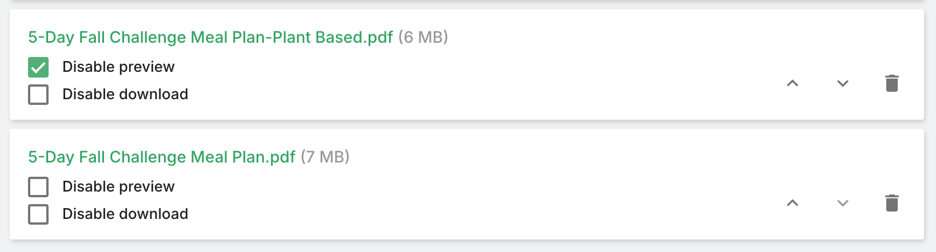Move the Plant Based PDF down
The image size is (936, 252).
pos(842,83)
